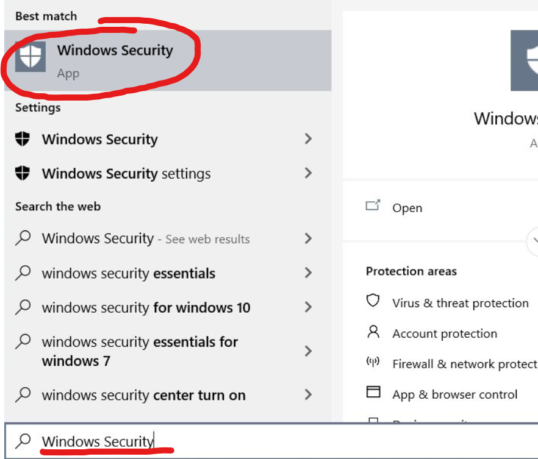The width and height of the screenshot is (538, 459).
Task: Select the App & browser control icon
Action: tap(373, 393)
